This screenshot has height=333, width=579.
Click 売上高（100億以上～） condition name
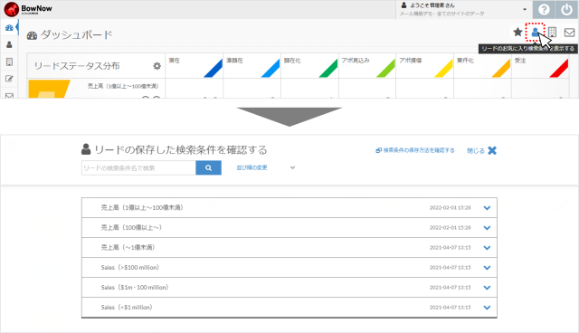pyautogui.click(x=131, y=227)
